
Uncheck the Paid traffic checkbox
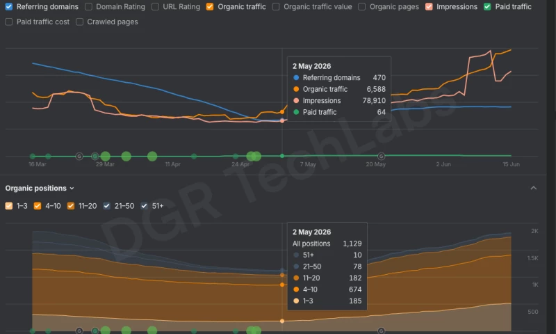click(487, 7)
